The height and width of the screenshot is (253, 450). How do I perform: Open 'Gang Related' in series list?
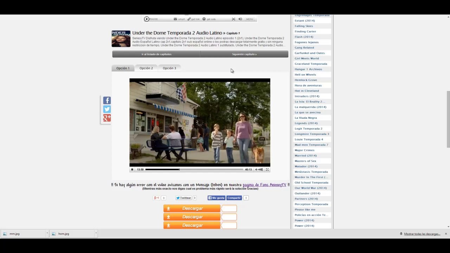point(304,48)
